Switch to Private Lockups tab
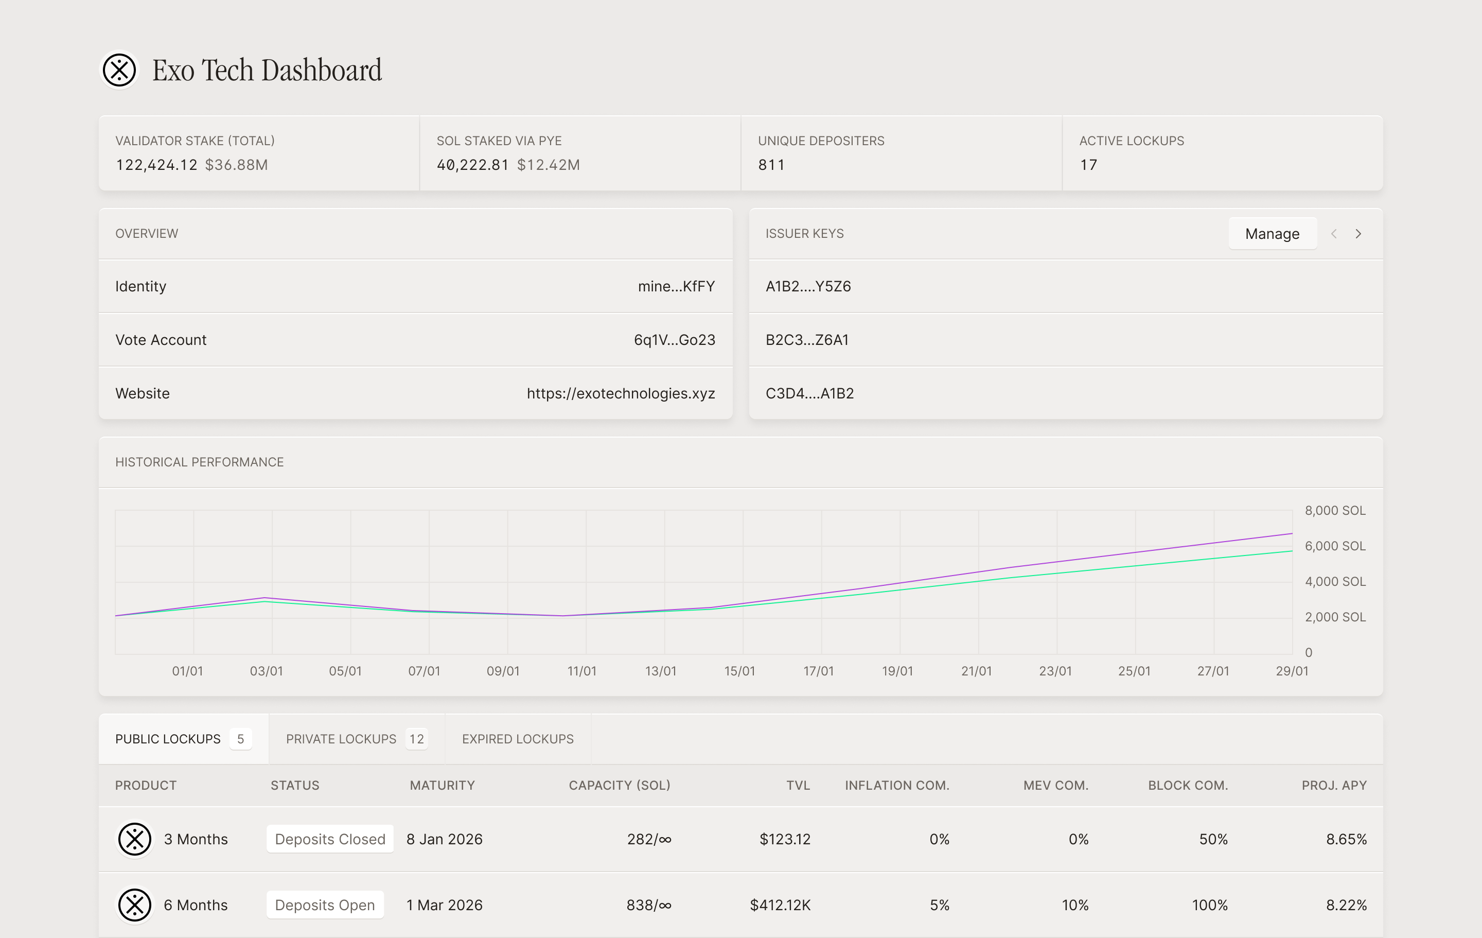Image resolution: width=1482 pixels, height=938 pixels. (356, 738)
